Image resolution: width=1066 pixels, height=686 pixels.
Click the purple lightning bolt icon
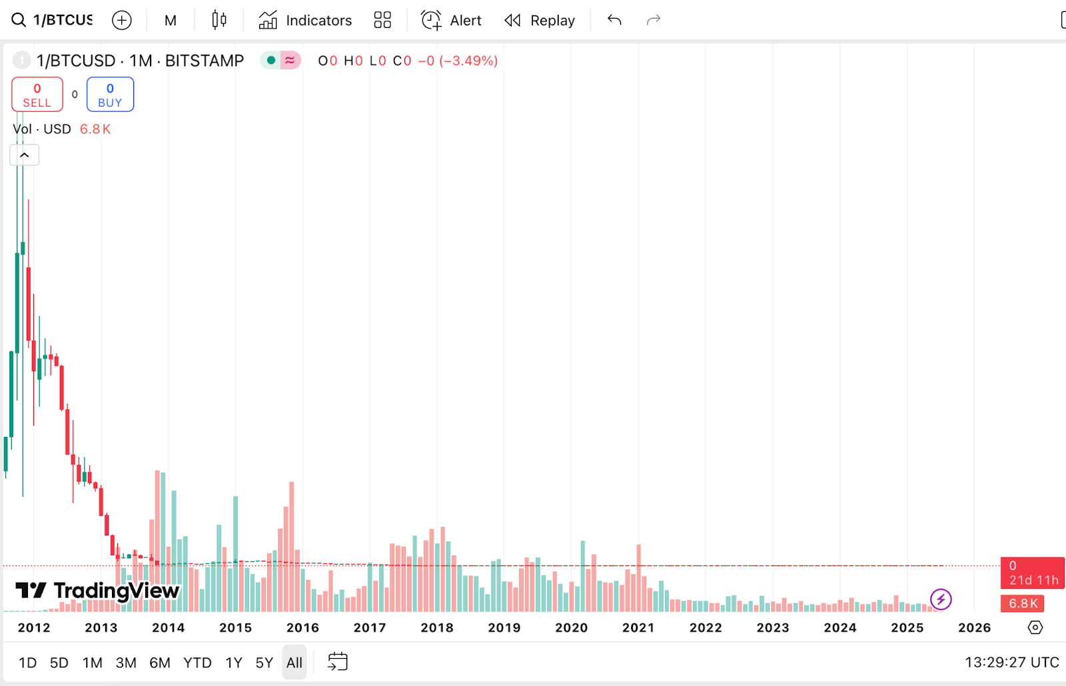[x=941, y=599]
